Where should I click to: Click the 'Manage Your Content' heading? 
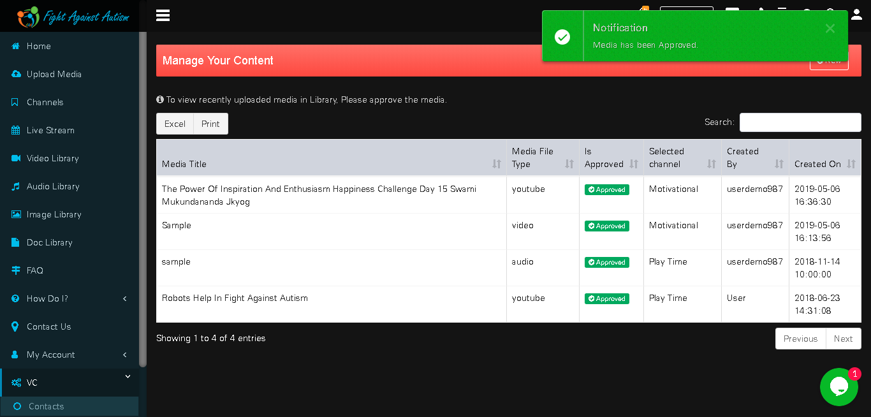[x=218, y=61]
